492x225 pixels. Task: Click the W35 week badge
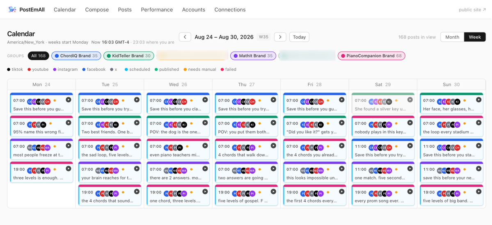click(x=263, y=37)
